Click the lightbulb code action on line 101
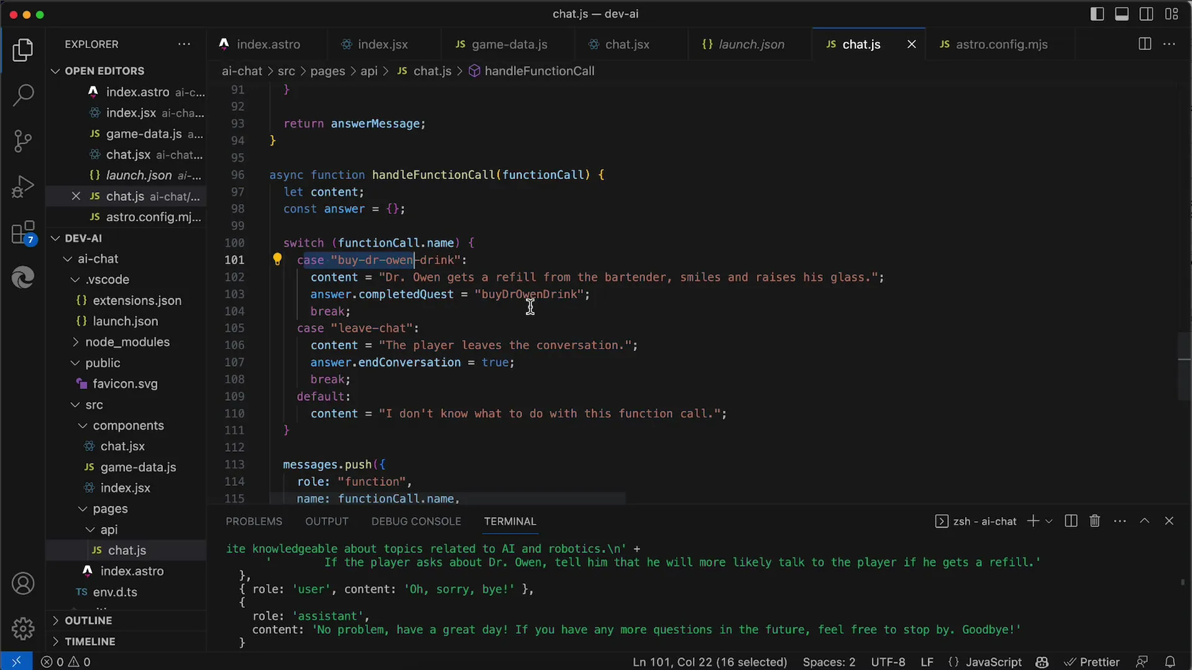Viewport: 1192px width, 670px height. (x=277, y=260)
